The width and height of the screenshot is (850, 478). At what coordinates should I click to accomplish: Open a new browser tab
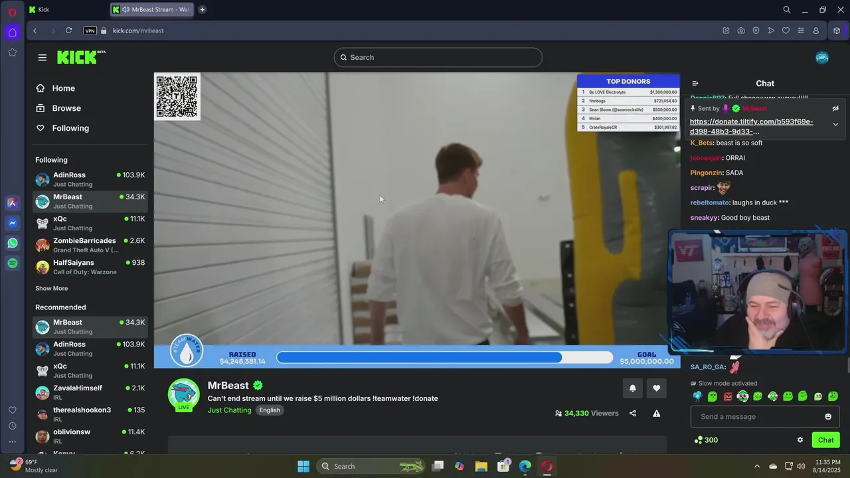click(x=202, y=9)
